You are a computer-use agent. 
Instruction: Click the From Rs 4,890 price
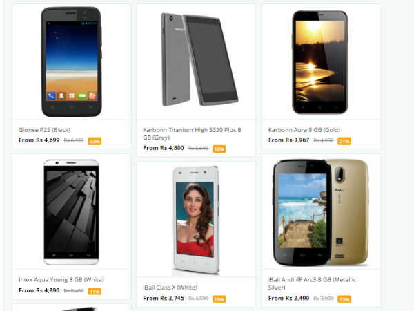39,290
